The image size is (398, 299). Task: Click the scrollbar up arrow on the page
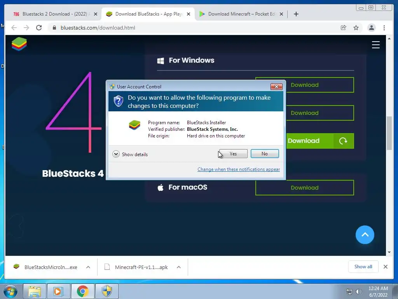pos(389,39)
